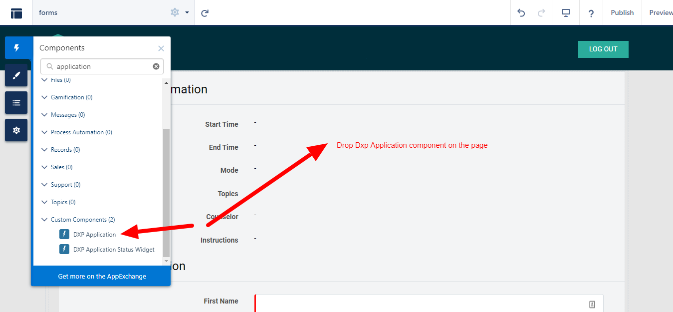Open the Components lightning bolt panel
Image resolution: width=673 pixels, height=312 pixels.
click(16, 48)
